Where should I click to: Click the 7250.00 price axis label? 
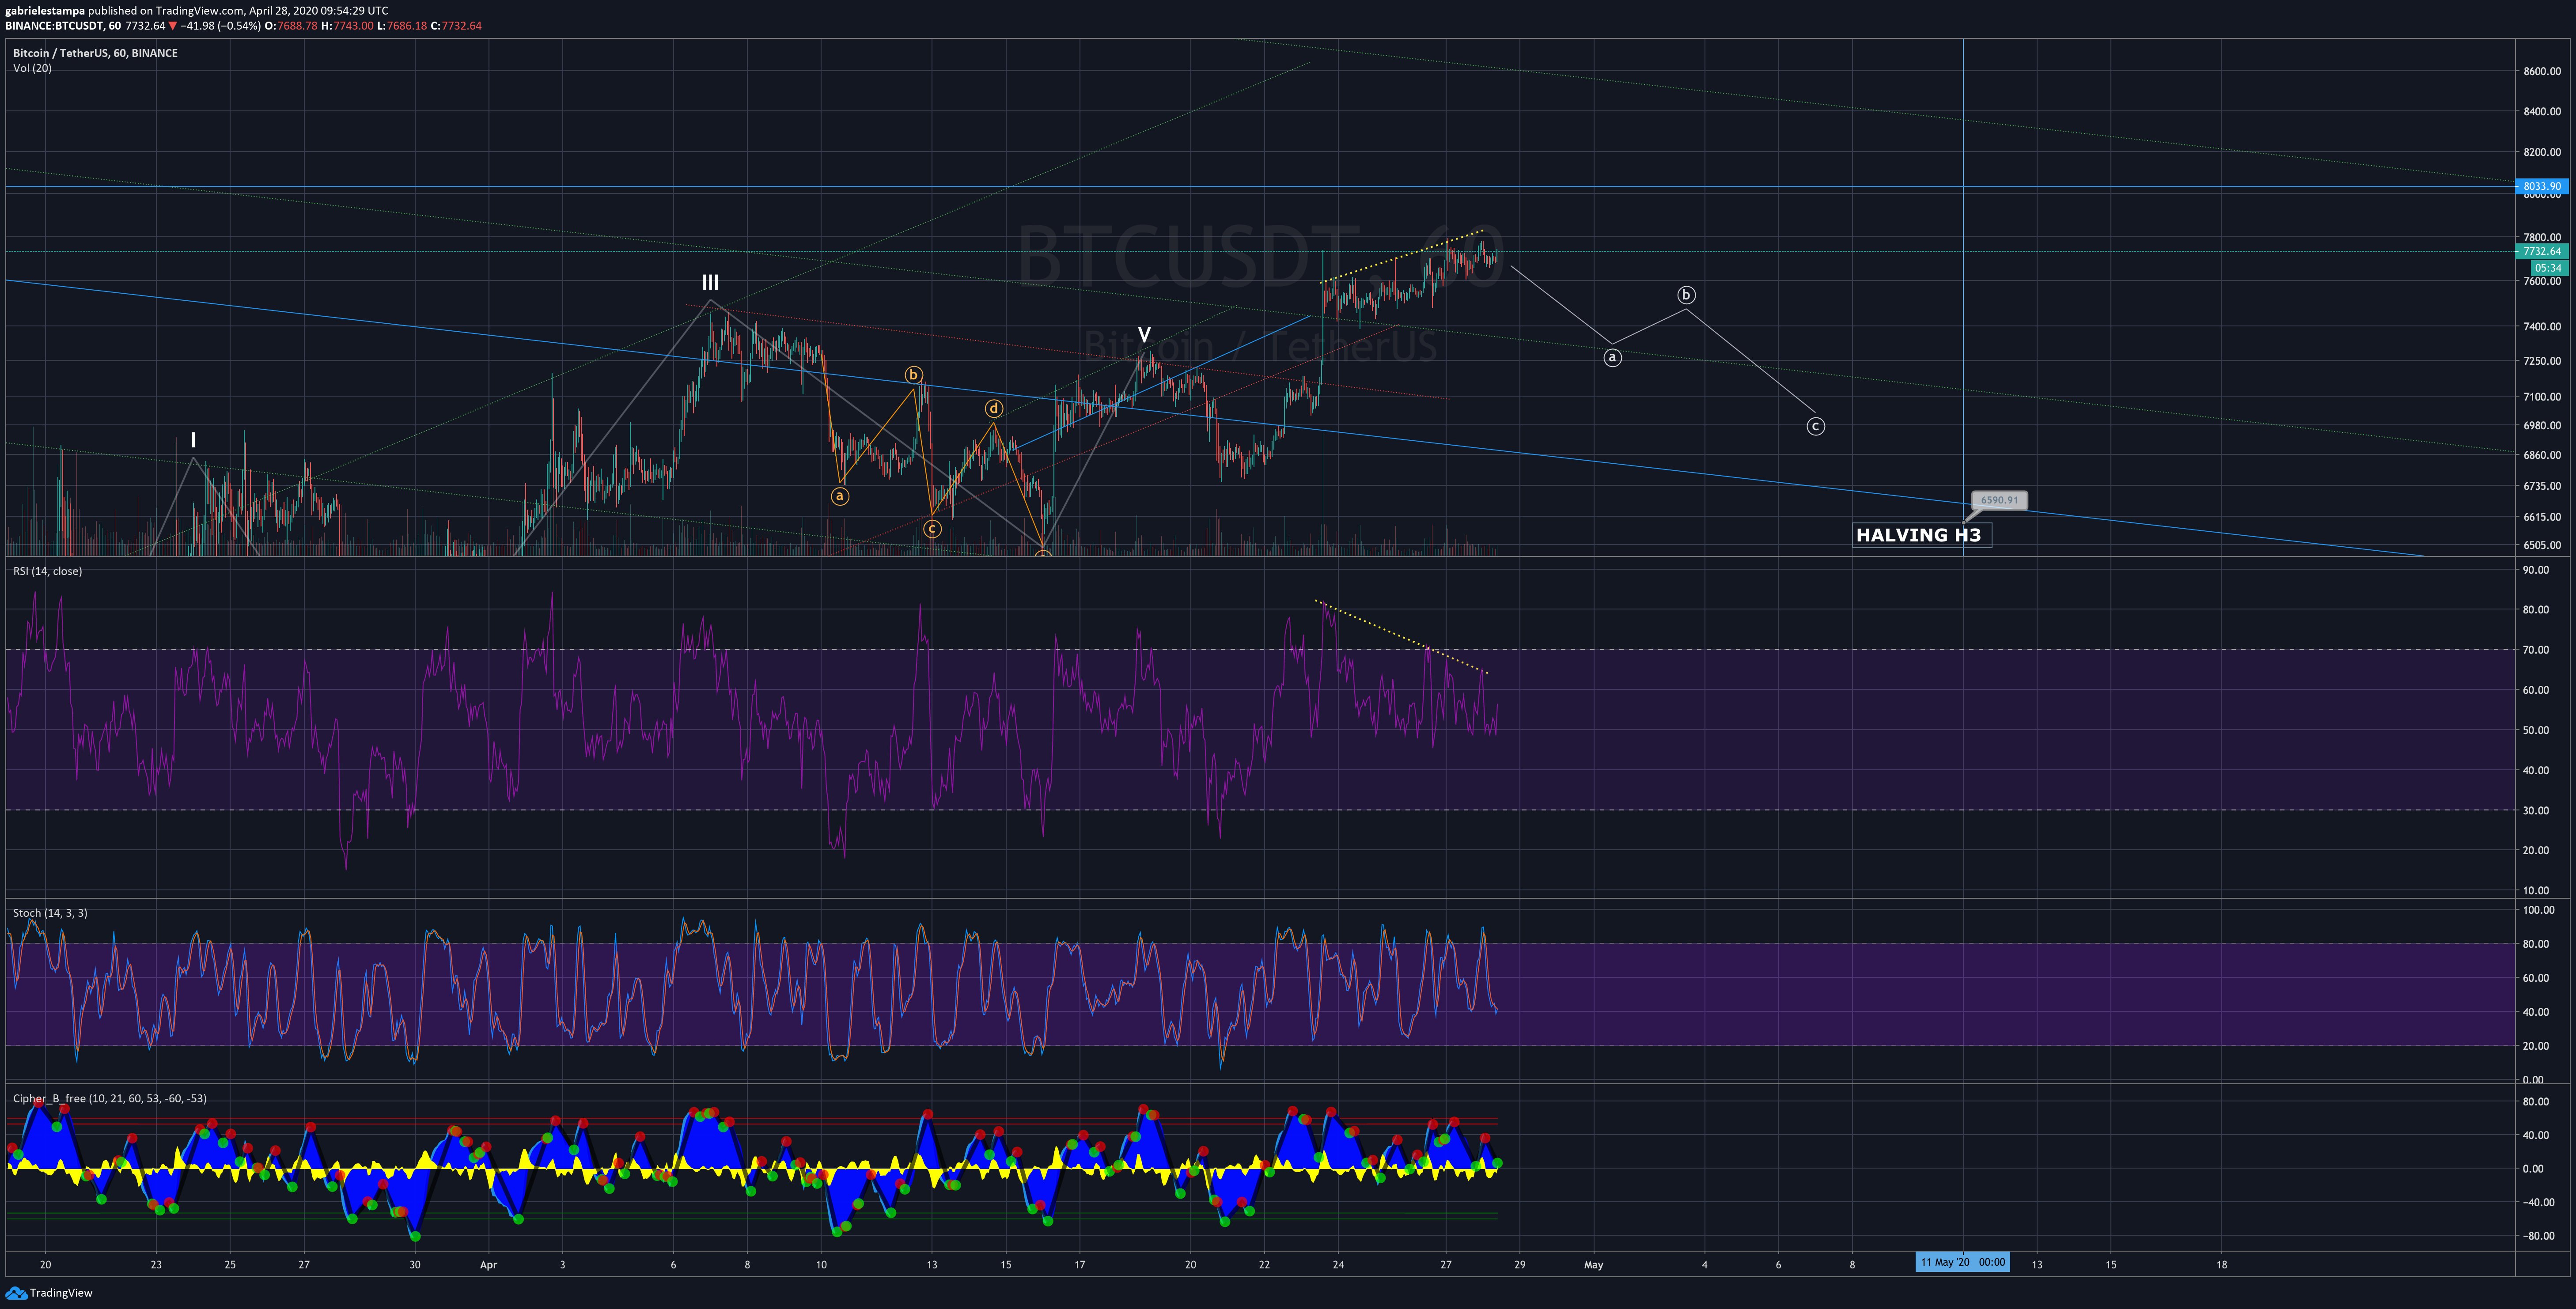tap(2542, 361)
